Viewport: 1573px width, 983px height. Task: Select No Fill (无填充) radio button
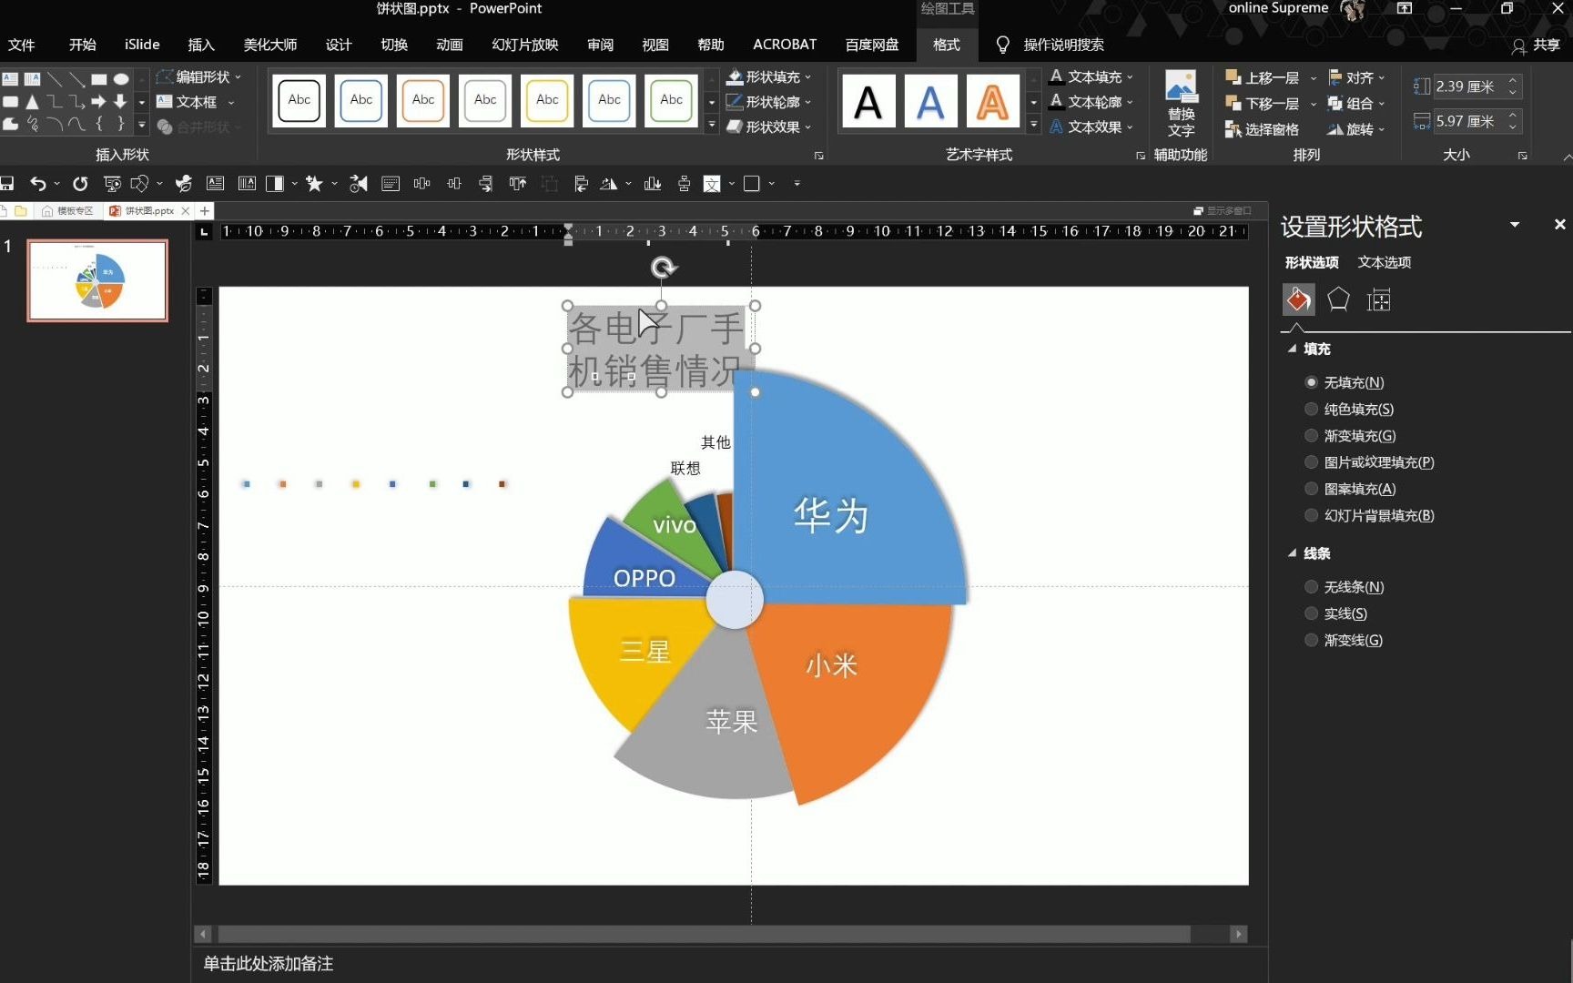[1311, 382]
